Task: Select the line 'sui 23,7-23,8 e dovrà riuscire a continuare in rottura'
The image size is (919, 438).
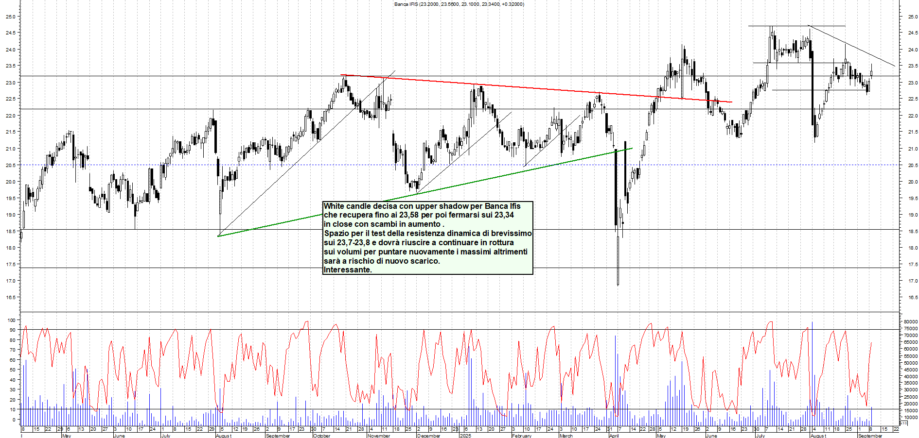Action: [x=419, y=242]
